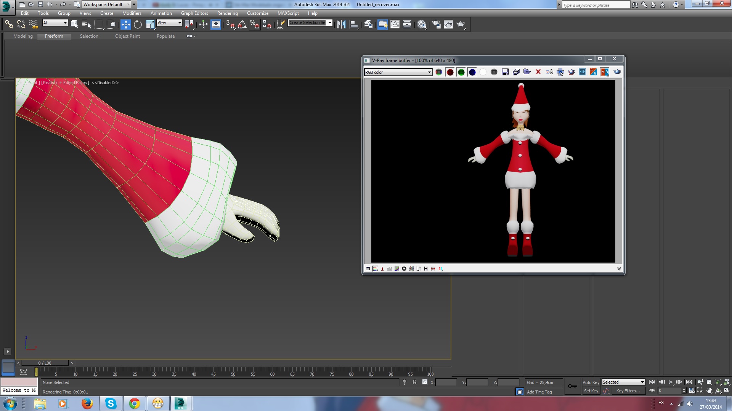Switch to the Object Paint ribbon tab

(x=127, y=36)
